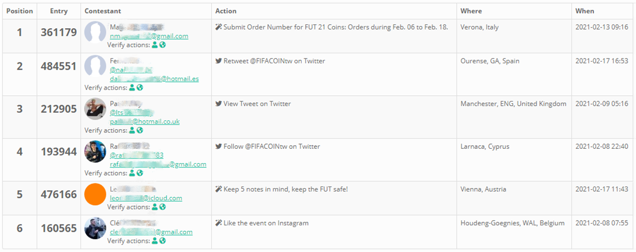
Task: Click globe verify icon for entry 476166
Action: 163,207
